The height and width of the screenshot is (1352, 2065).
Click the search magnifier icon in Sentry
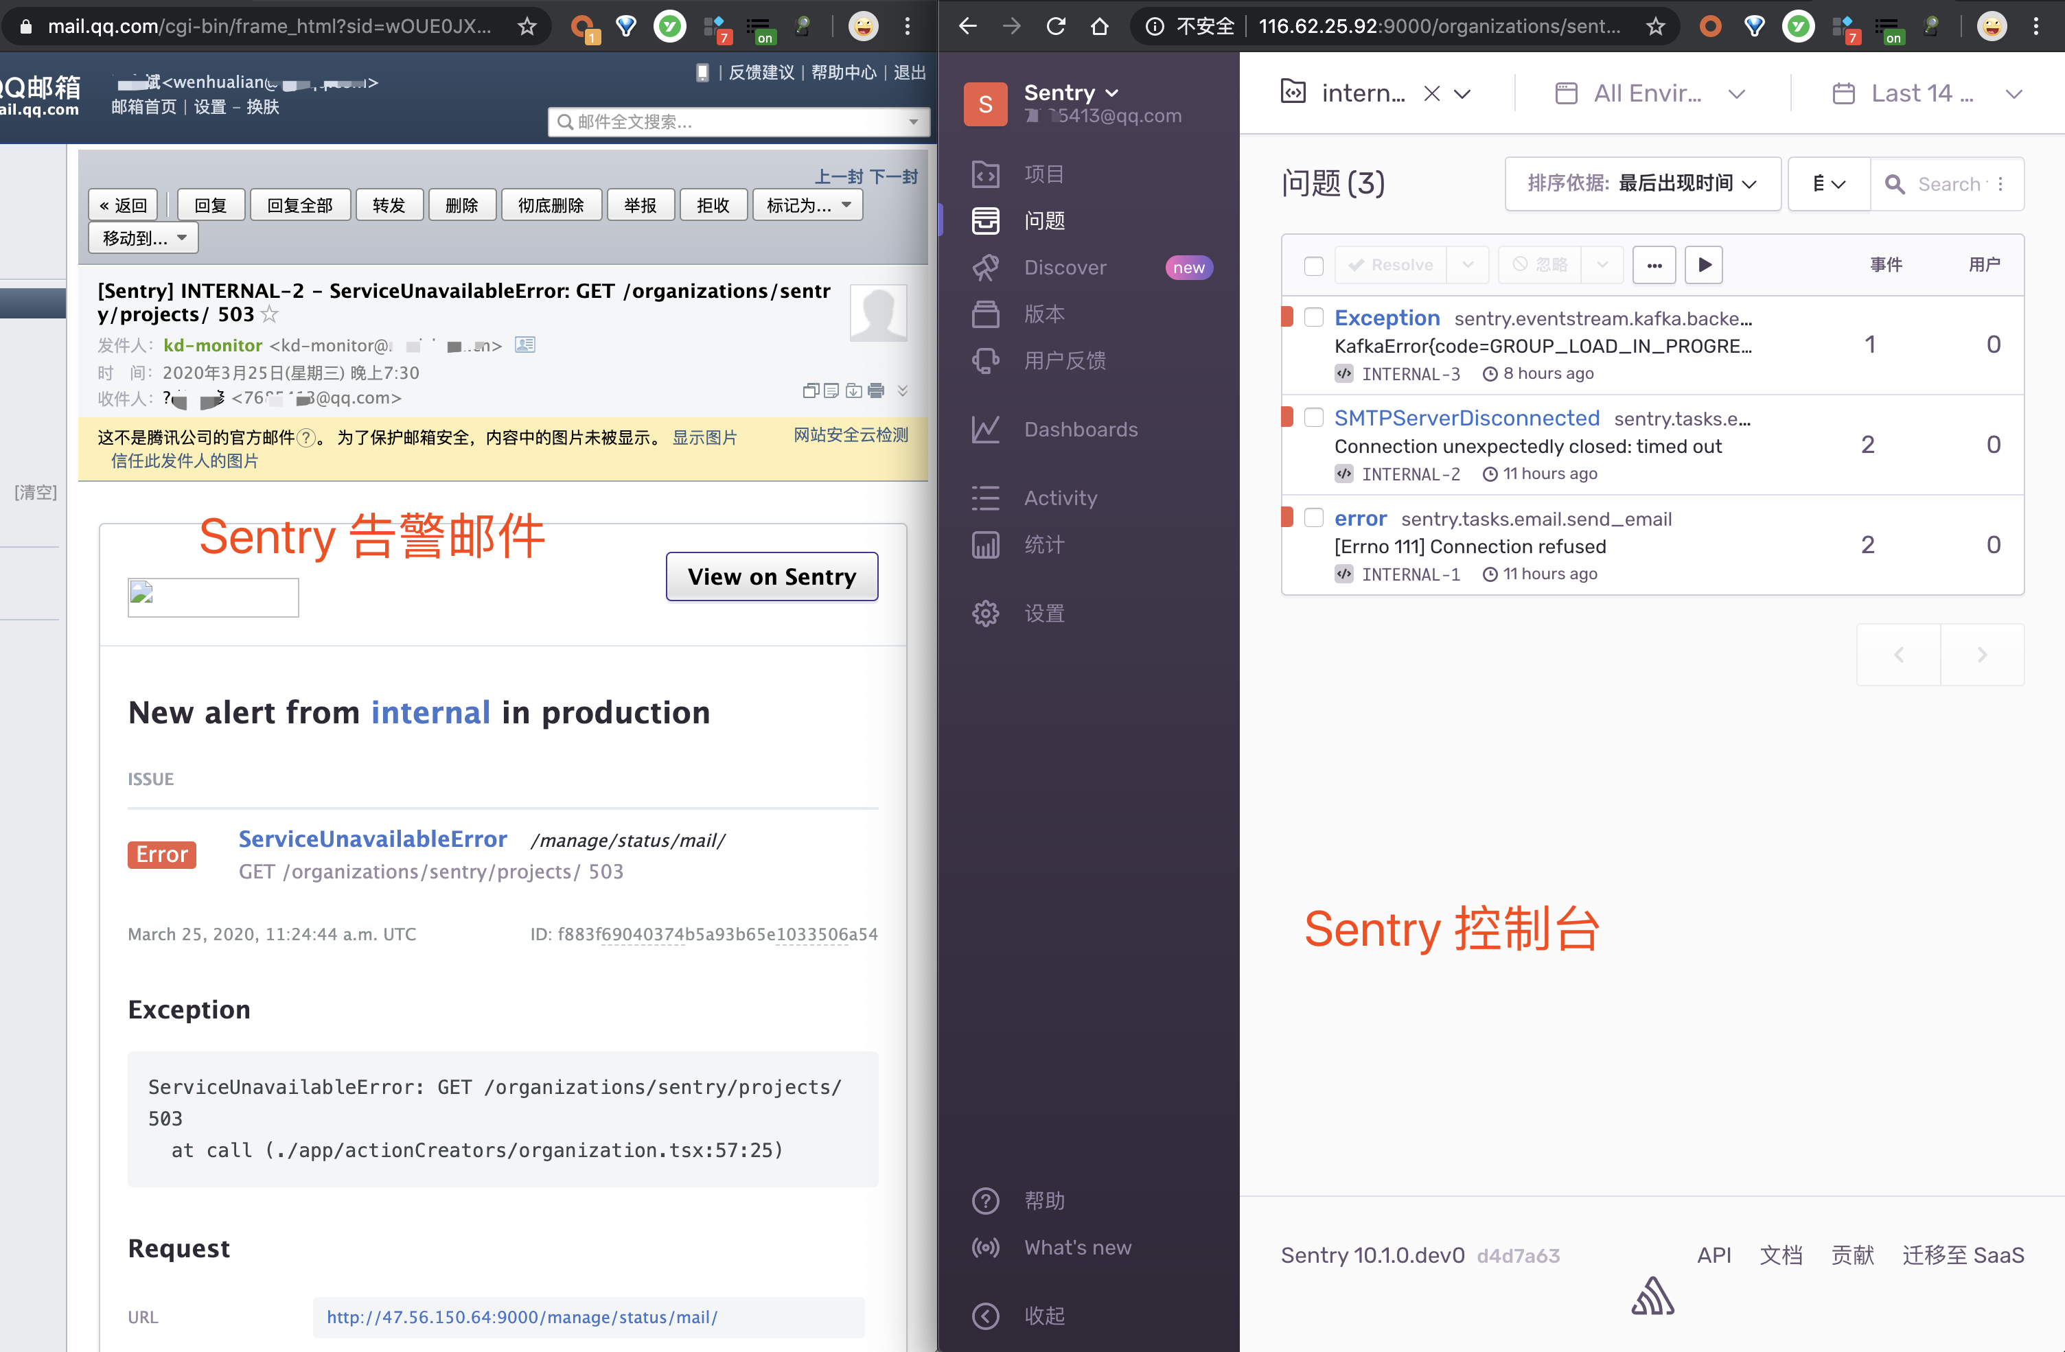pos(1894,184)
